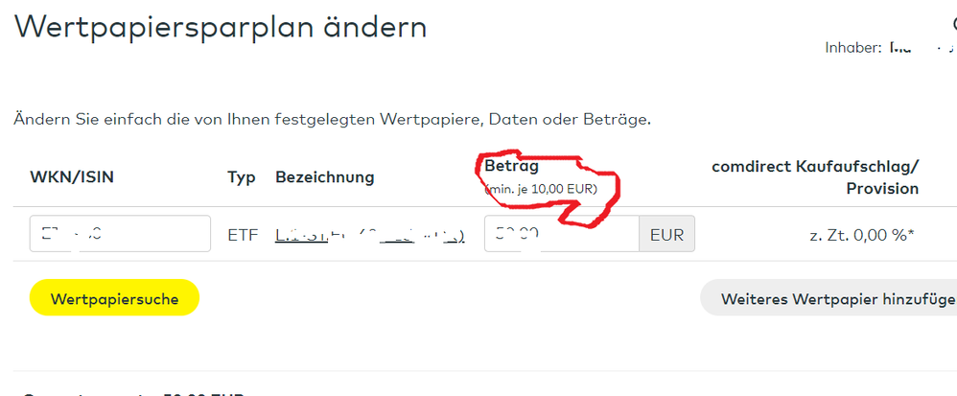The width and height of the screenshot is (957, 396).
Task: Open the underlined ETF Bezeichnung link
Action: [x=370, y=235]
